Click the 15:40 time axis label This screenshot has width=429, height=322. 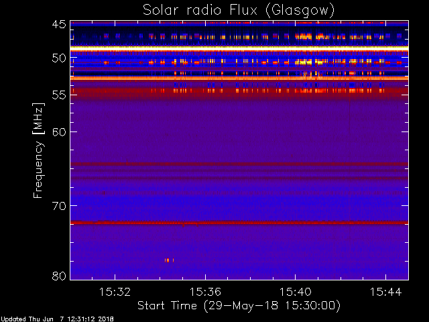pos(296,292)
